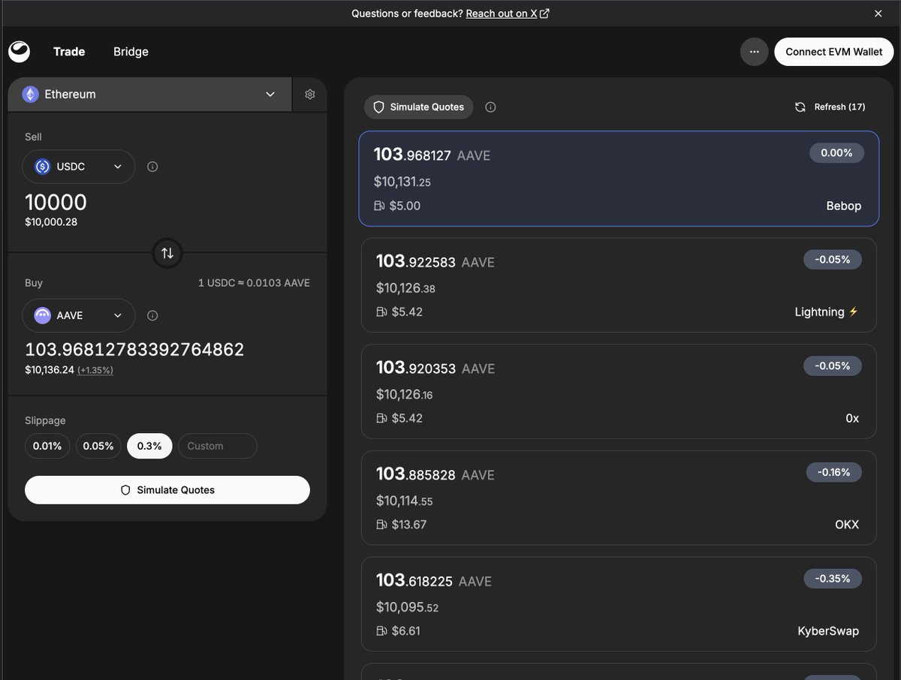Show info about the AAVE buy token
Screen dimensions: 901x680
point(152,316)
